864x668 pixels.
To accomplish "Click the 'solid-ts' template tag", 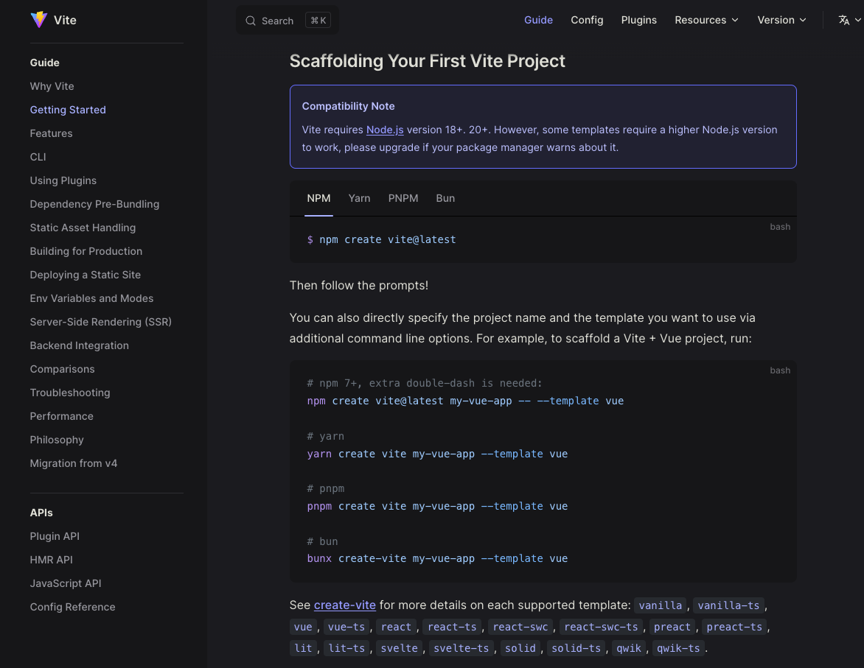I will coord(576,648).
